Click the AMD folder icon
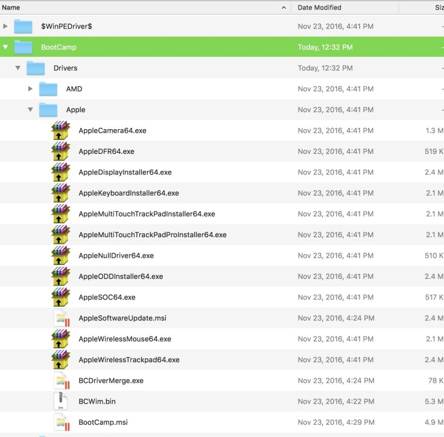This screenshot has height=437, width=444. pos(48,89)
